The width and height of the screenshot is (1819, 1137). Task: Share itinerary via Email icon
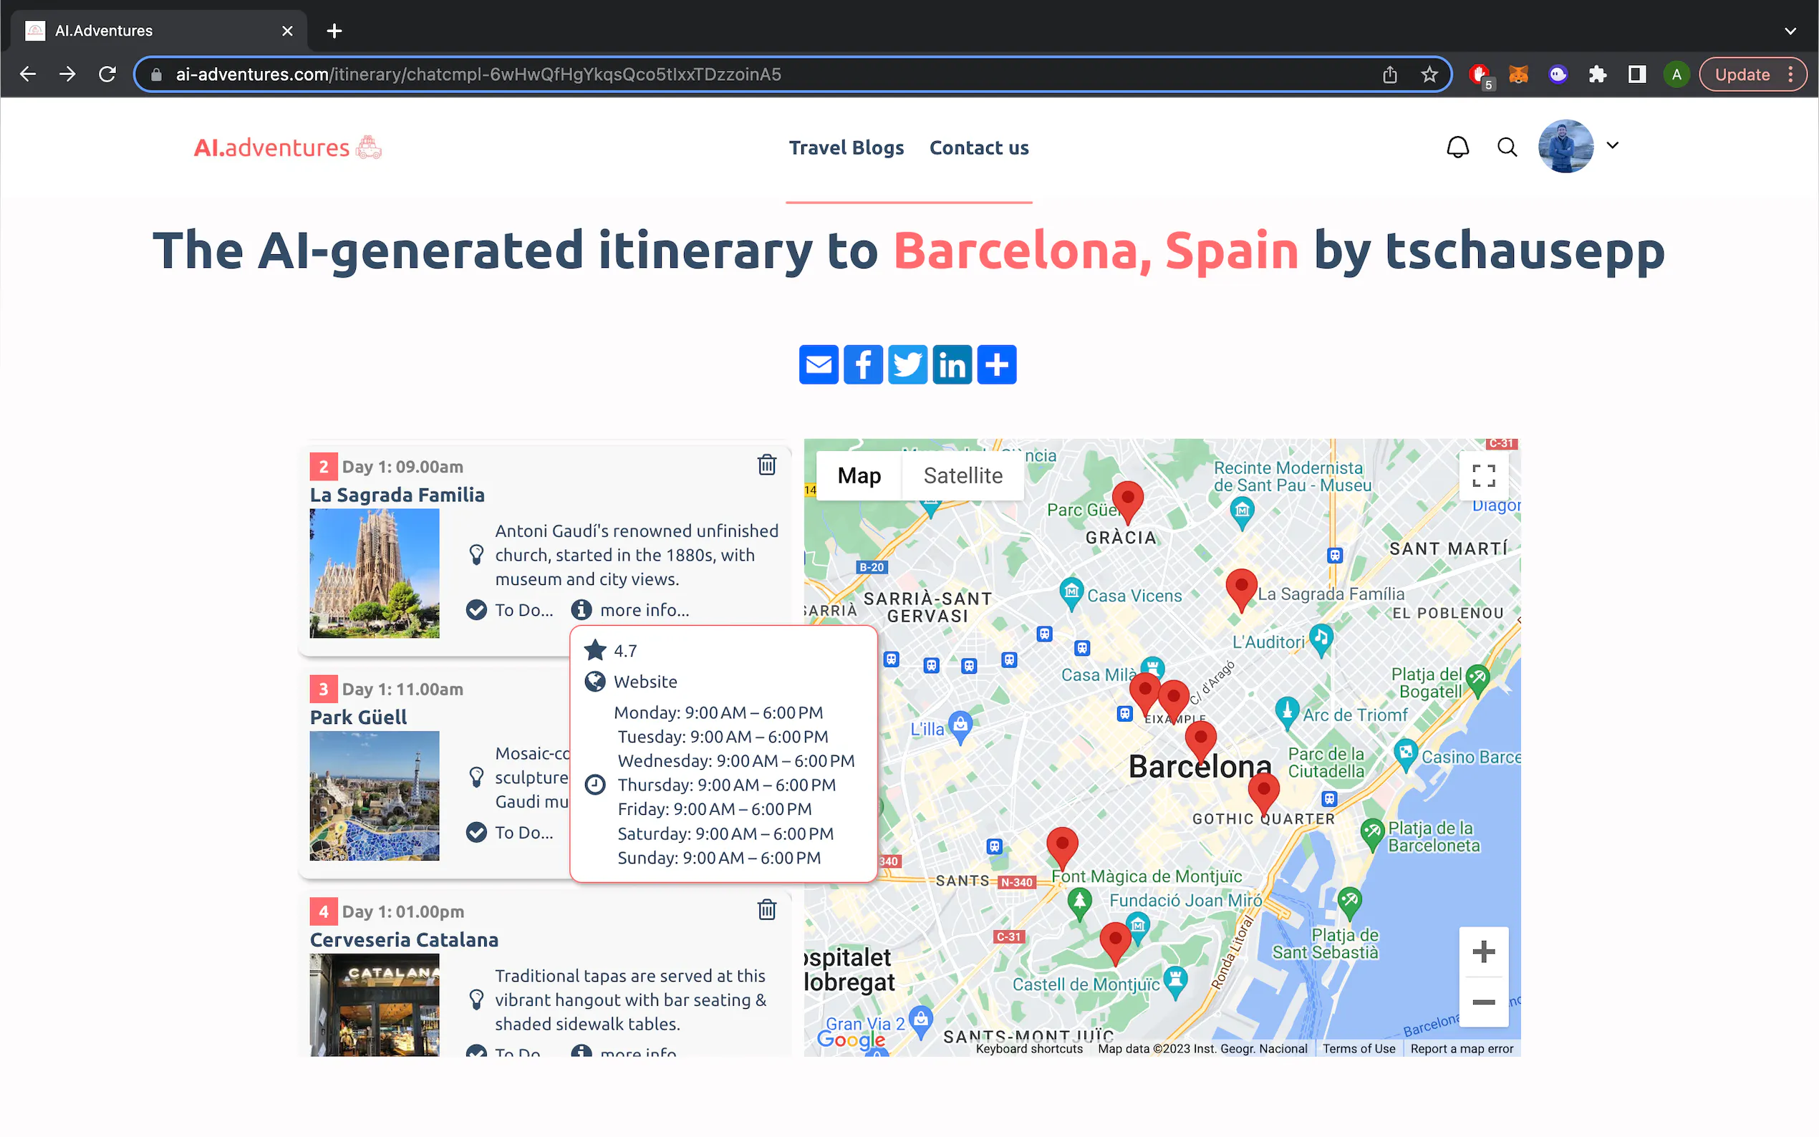[x=818, y=364]
